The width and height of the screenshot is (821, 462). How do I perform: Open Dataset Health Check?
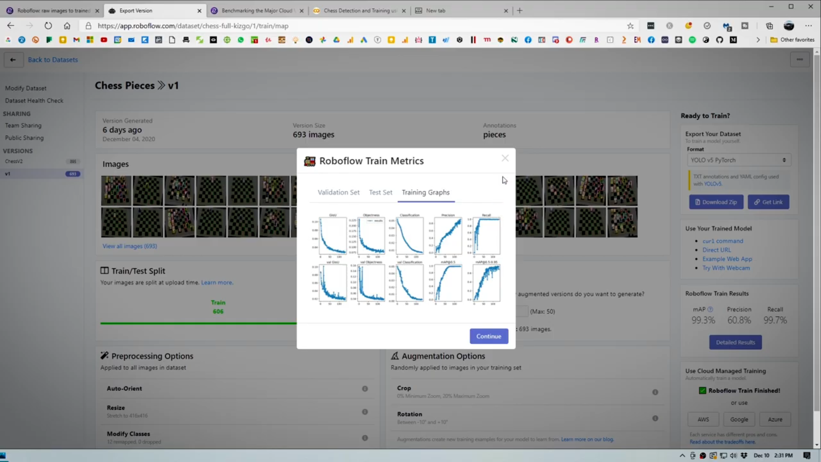click(x=34, y=101)
